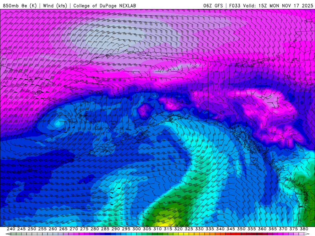Click the 270 legend value
The image size is (315, 236).
click(74, 229)
